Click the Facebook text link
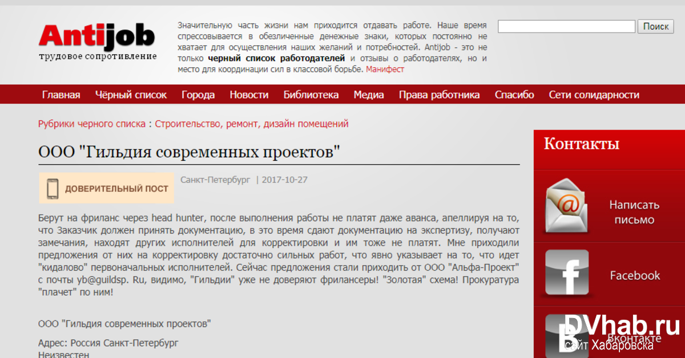Image resolution: width=685 pixels, height=358 pixels. [x=635, y=275]
